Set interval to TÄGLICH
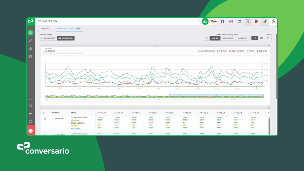Screen dimensions: 304x171 (215, 38)
